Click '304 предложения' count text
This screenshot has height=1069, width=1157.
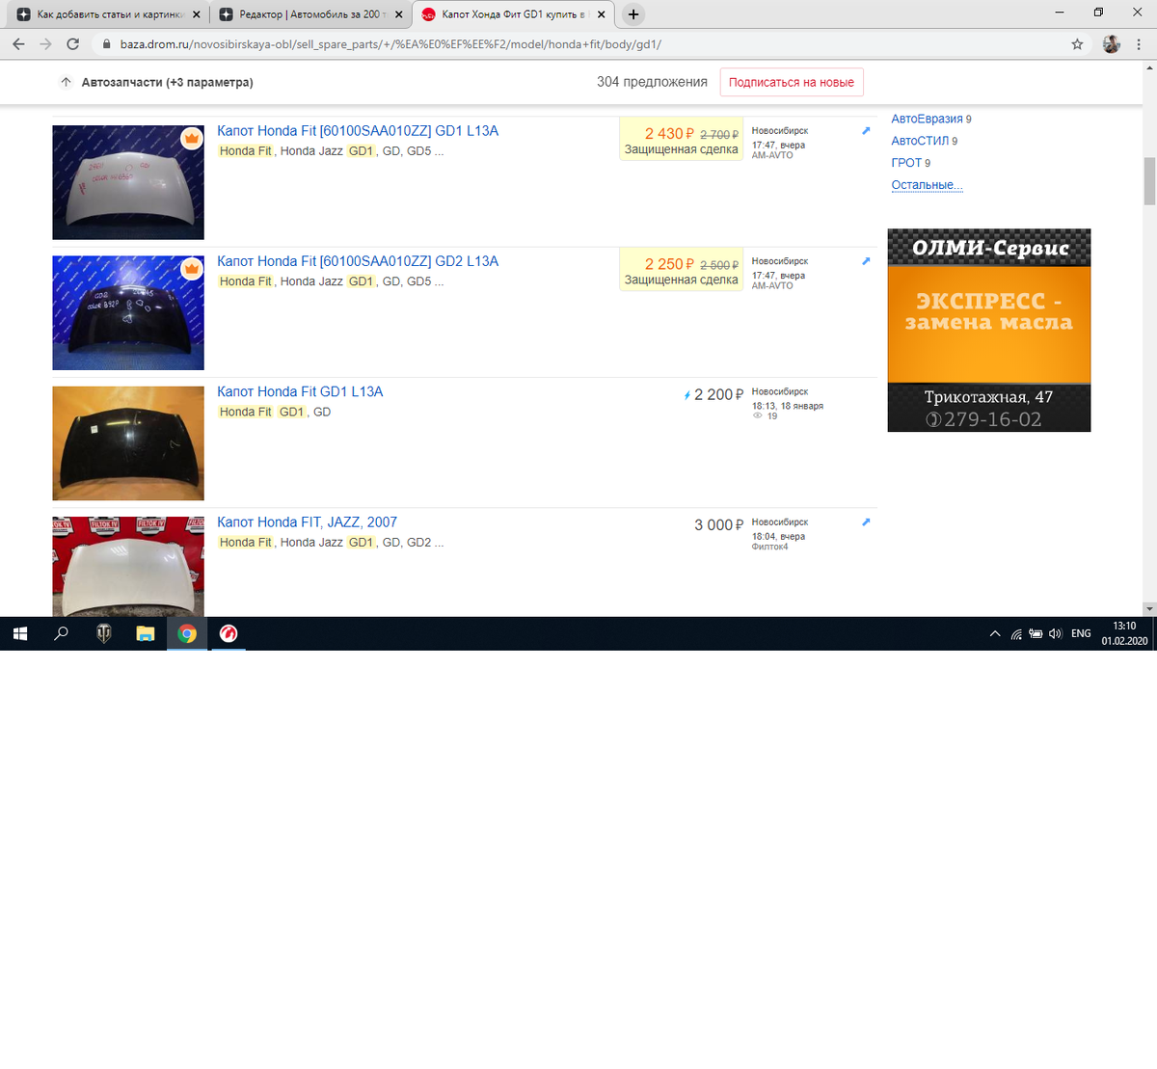pos(652,82)
